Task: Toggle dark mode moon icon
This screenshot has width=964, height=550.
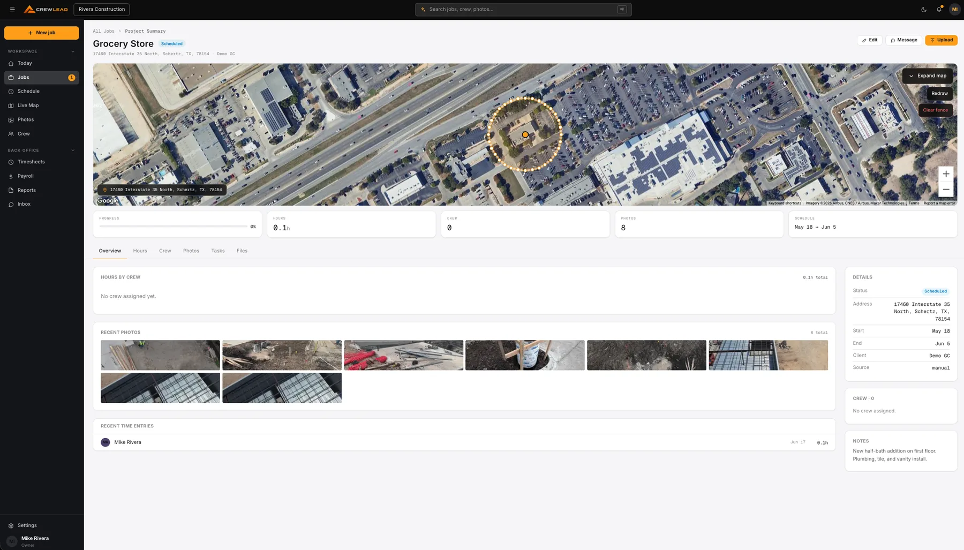Action: [924, 10]
